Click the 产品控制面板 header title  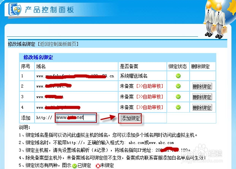click(49, 10)
